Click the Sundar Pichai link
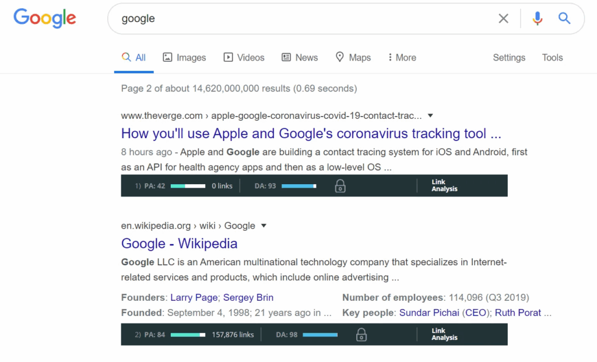The image size is (597, 362). point(429,312)
